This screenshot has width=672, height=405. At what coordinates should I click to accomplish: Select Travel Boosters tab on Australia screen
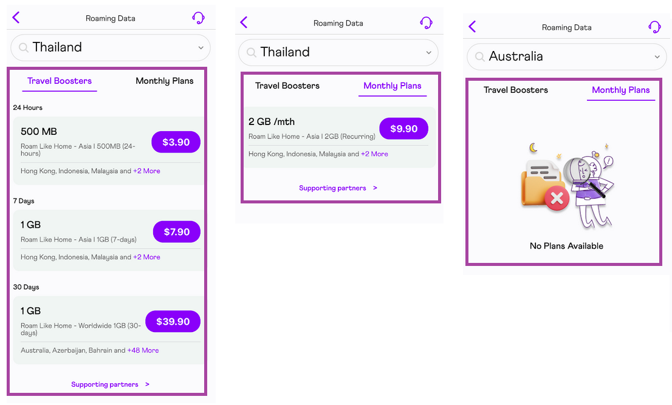pos(516,90)
